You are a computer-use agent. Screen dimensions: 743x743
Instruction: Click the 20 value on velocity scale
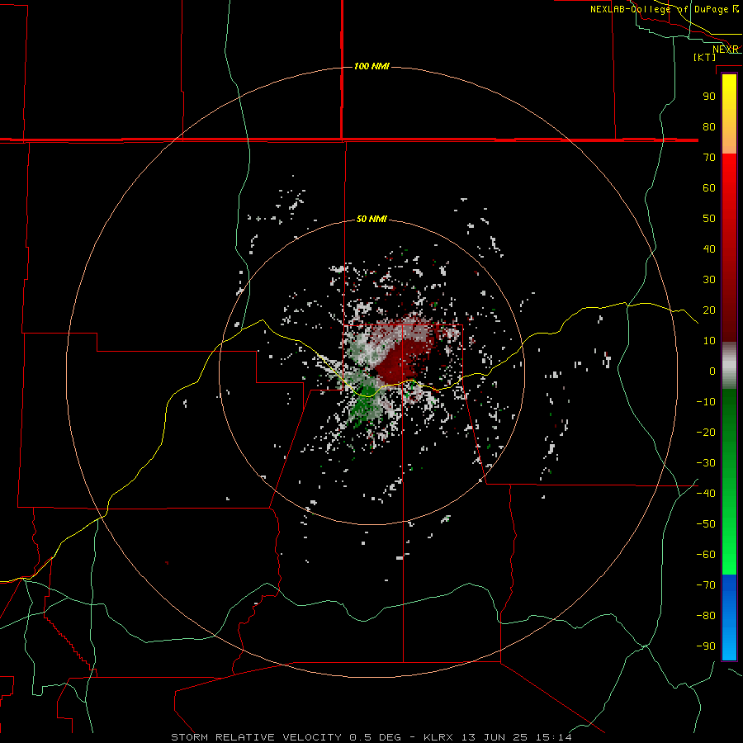tap(709, 310)
